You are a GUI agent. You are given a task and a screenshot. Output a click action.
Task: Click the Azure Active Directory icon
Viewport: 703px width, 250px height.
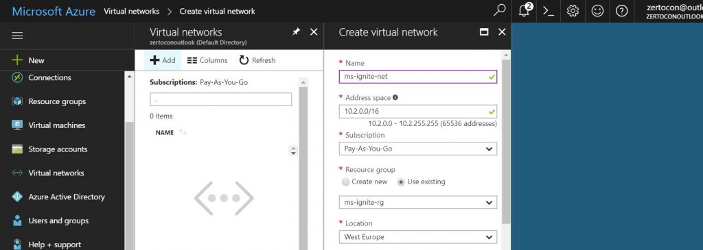click(17, 197)
